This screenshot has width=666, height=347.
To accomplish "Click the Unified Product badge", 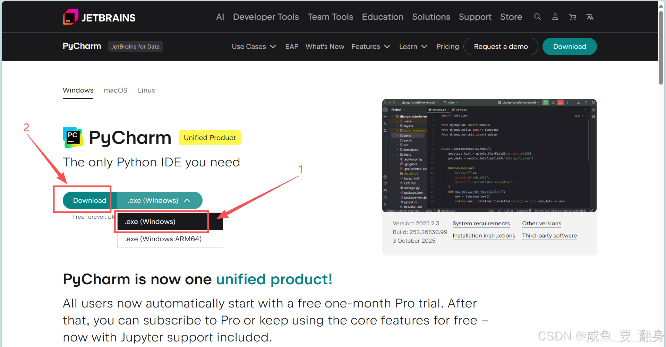I will coord(210,138).
